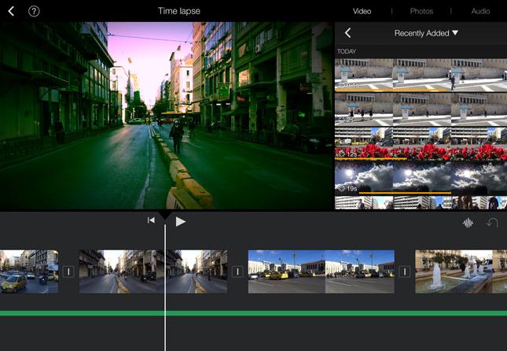This screenshot has height=351, width=507.
Task: Select the monument clip with three walkers
Action: click(x=421, y=109)
